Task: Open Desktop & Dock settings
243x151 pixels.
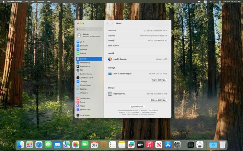Action: click(89, 78)
